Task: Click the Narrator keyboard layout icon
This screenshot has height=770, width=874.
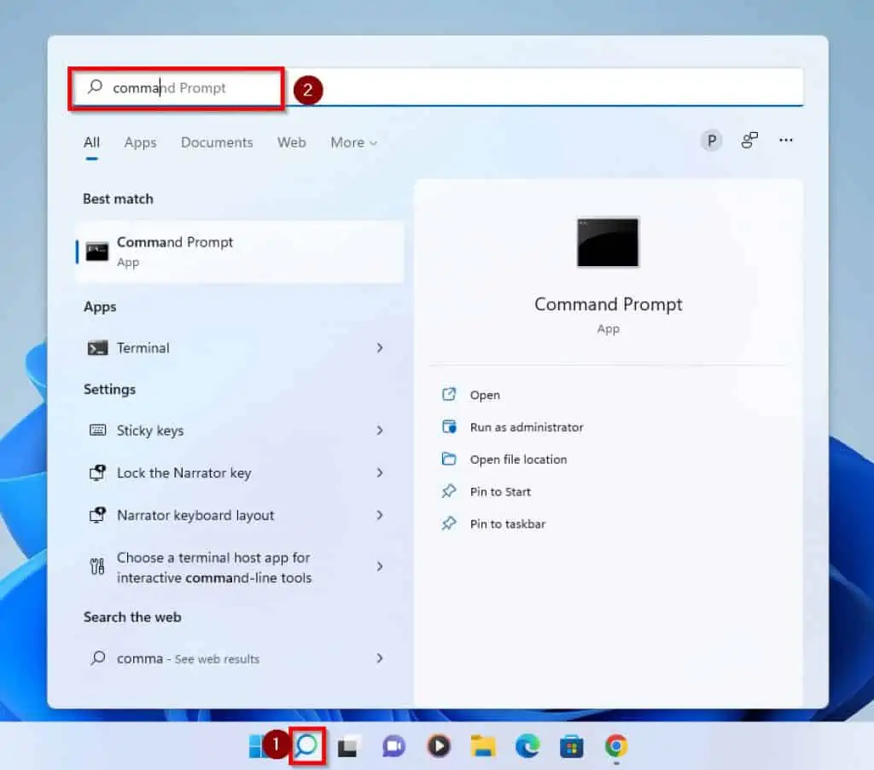Action: [x=97, y=514]
